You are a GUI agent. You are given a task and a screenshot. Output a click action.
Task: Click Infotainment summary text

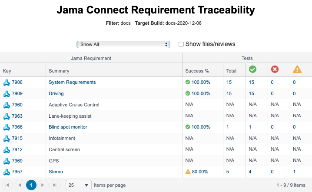pos(62,138)
